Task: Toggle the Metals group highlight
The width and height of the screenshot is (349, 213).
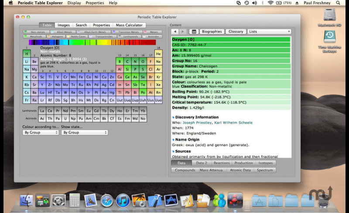Action: click(153, 32)
